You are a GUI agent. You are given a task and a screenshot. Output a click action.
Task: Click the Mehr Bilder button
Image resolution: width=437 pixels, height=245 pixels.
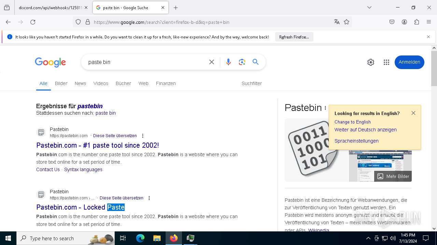pos(393,176)
